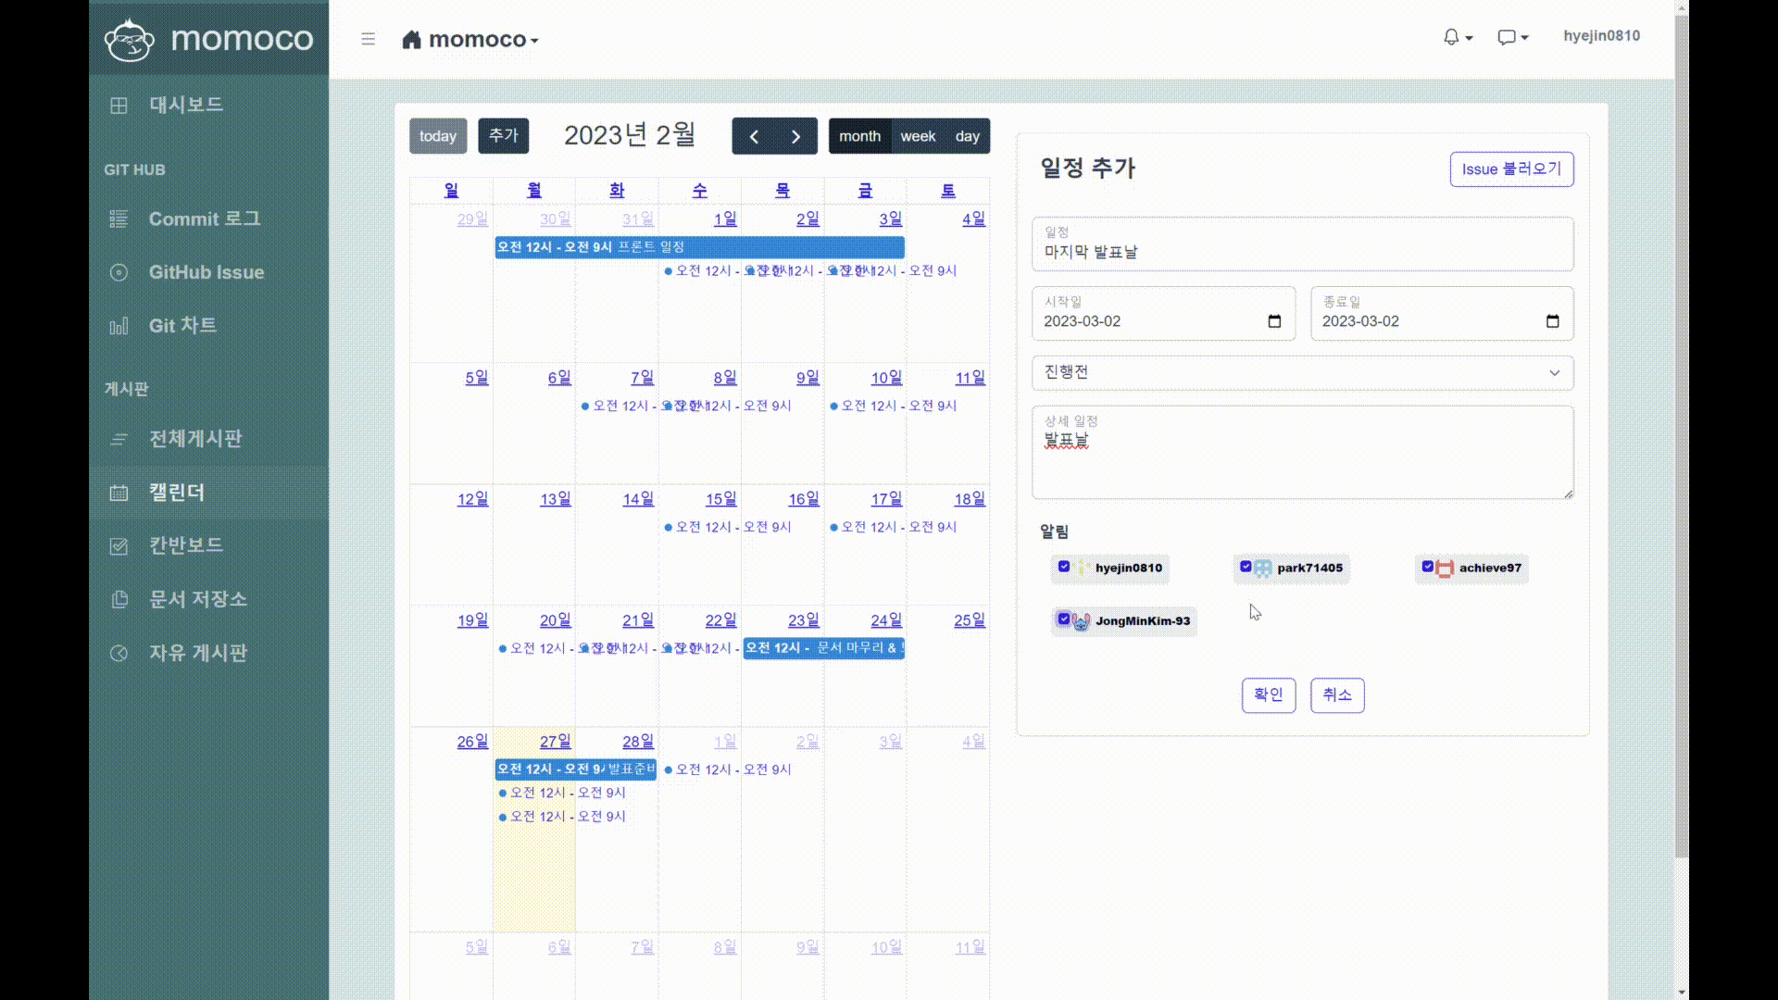Viewport: 1778px width, 1000px height.
Task: Select the Commit 로그 icon in the sidebar
Action: pyautogui.click(x=119, y=219)
